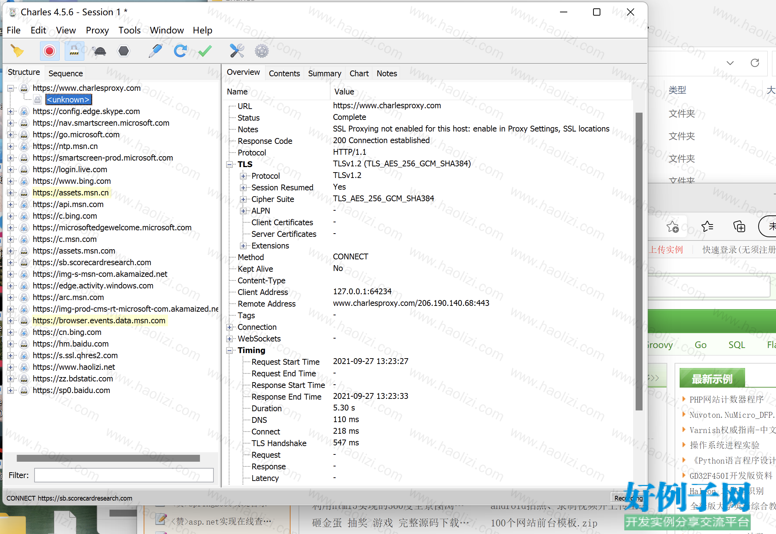Select https://www.haolizi.net host

pos(74,367)
